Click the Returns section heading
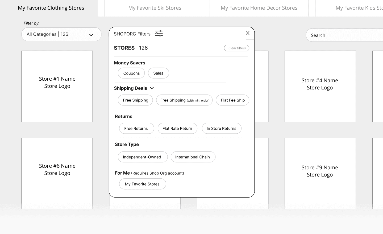The width and height of the screenshot is (383, 234). click(x=124, y=117)
